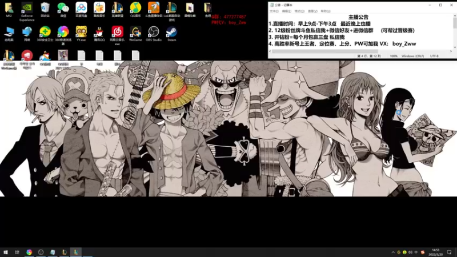Open Baidu Netdisk (百度网盘) shortcut
The height and width of the screenshot is (257, 457).
coord(81,10)
